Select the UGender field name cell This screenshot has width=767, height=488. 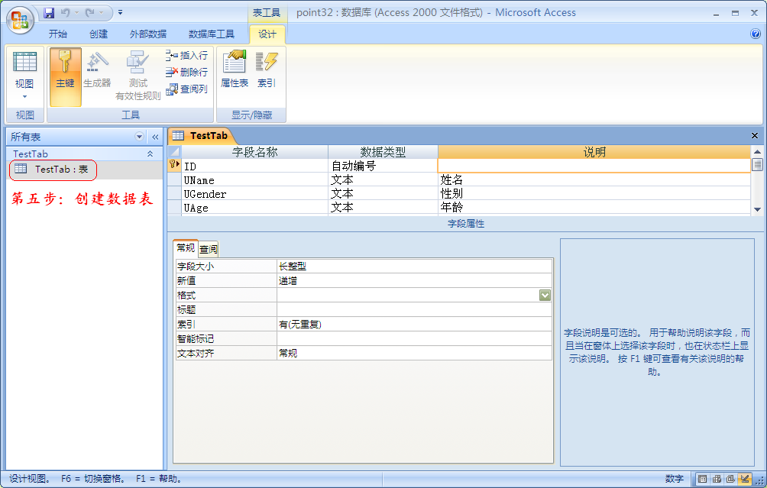(x=254, y=194)
